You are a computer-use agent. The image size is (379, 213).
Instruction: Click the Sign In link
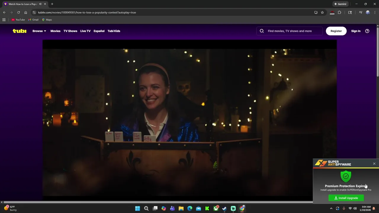[x=356, y=31]
